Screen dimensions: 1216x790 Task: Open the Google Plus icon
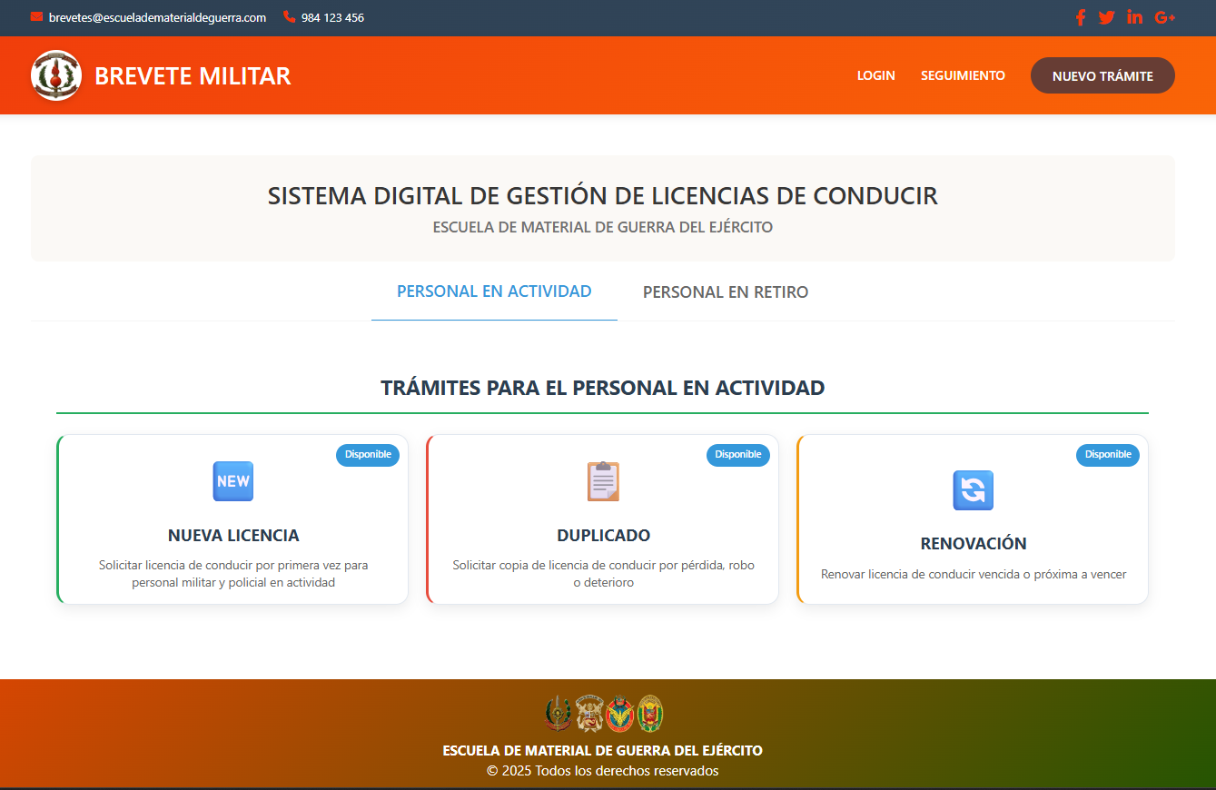1164,17
